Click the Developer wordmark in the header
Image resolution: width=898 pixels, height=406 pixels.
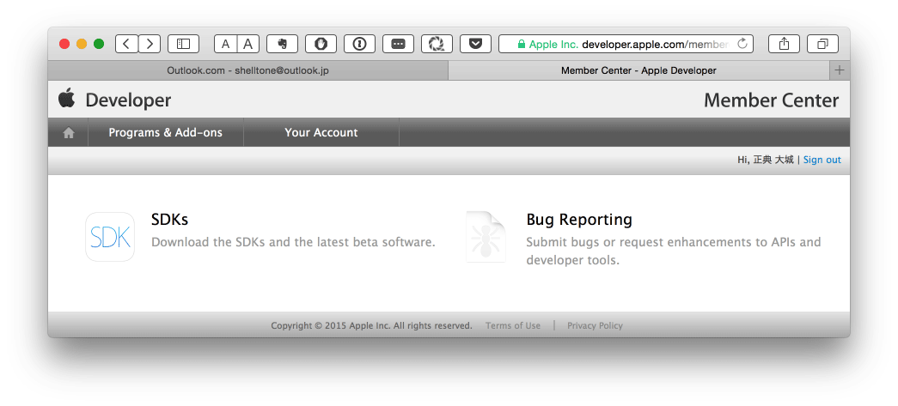point(128,100)
